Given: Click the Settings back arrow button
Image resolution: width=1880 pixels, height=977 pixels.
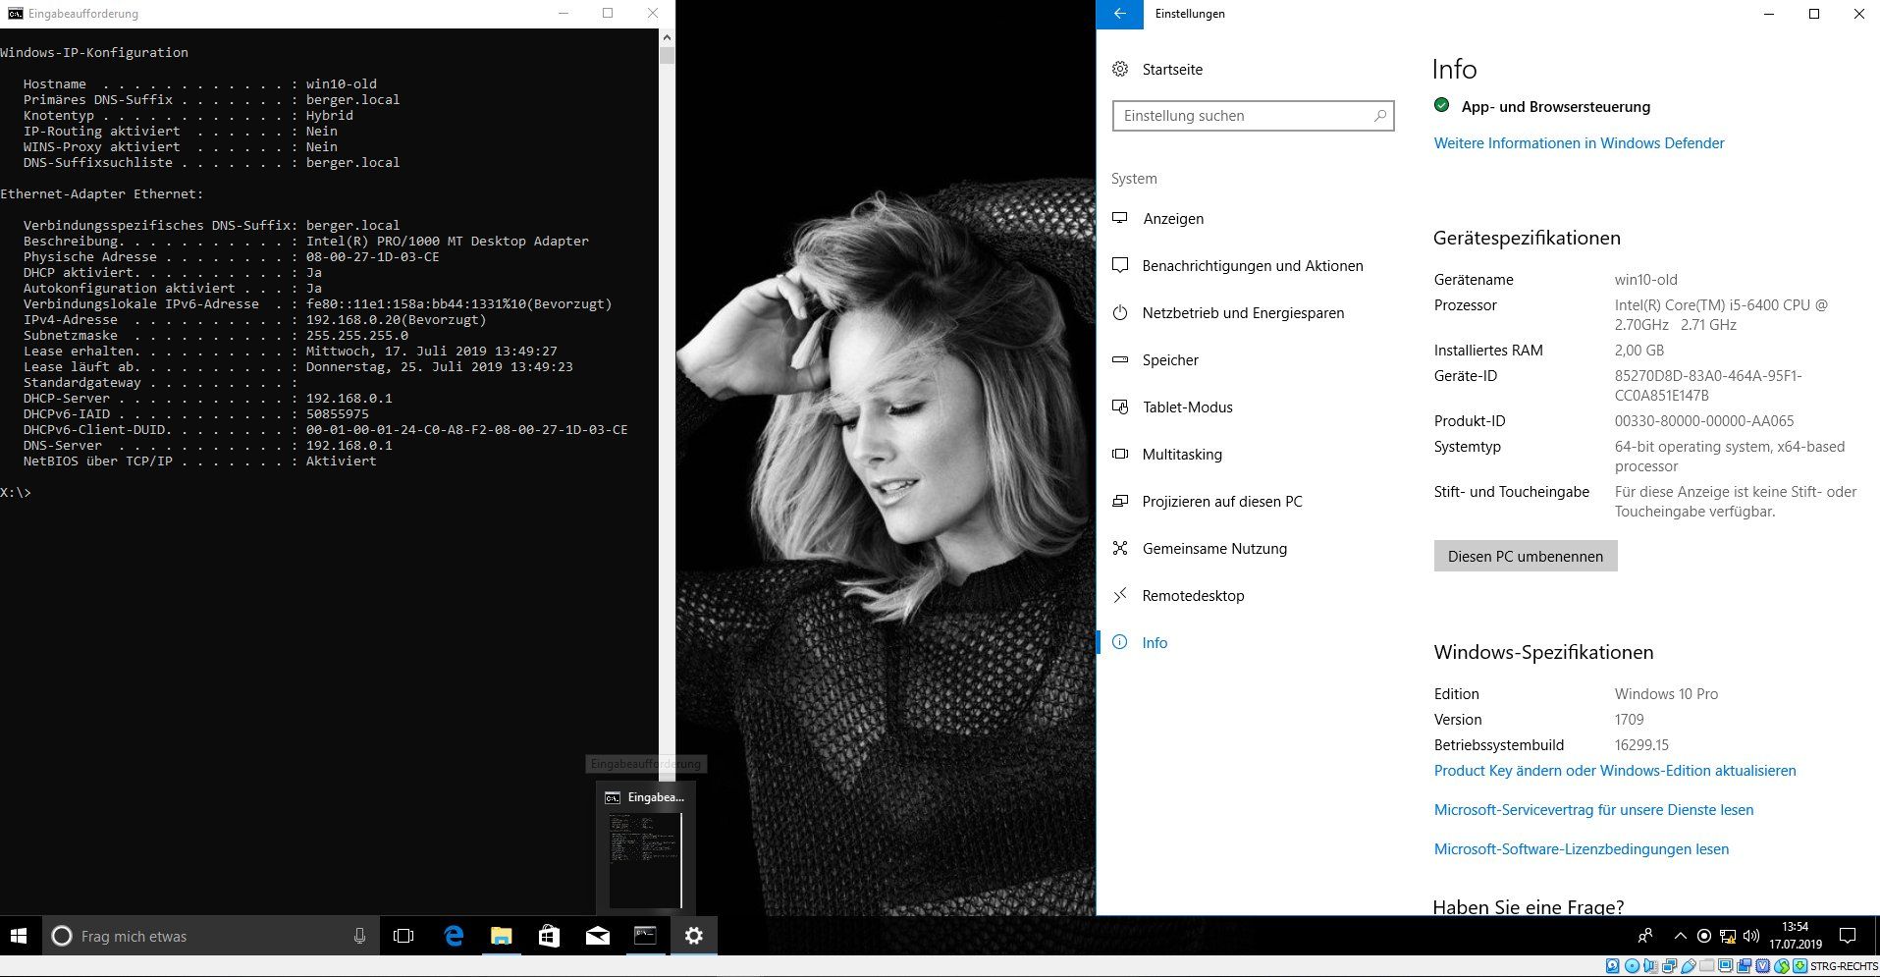Looking at the screenshot, I should tap(1119, 14).
